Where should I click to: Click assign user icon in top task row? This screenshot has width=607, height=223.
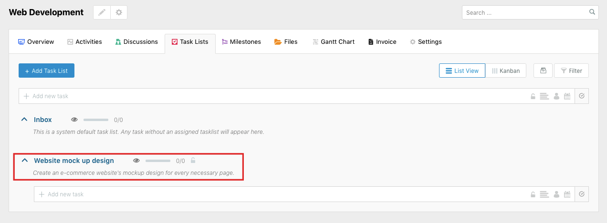[x=556, y=96]
